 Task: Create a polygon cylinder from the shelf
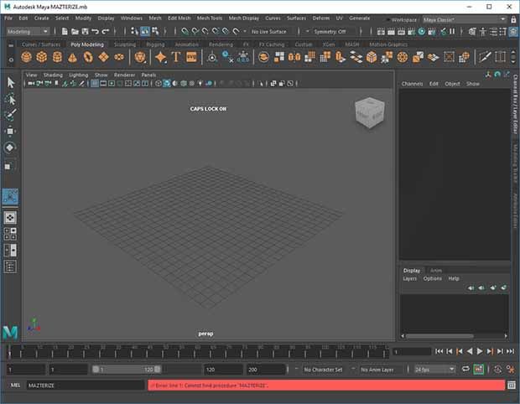(x=57, y=57)
